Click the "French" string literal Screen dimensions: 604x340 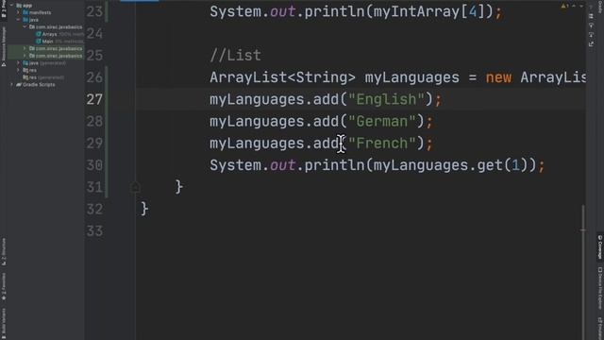(x=382, y=144)
